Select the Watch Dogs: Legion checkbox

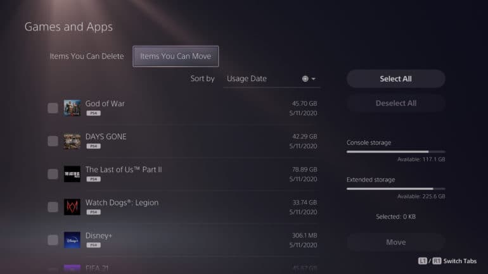(53, 207)
